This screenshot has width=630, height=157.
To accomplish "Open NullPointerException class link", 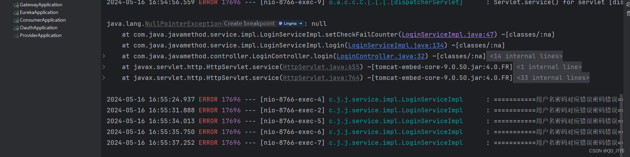I will [183, 24].
